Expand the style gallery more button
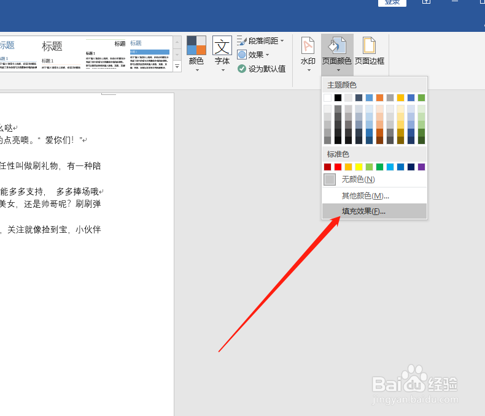This screenshot has height=416, width=485. pos(177,66)
